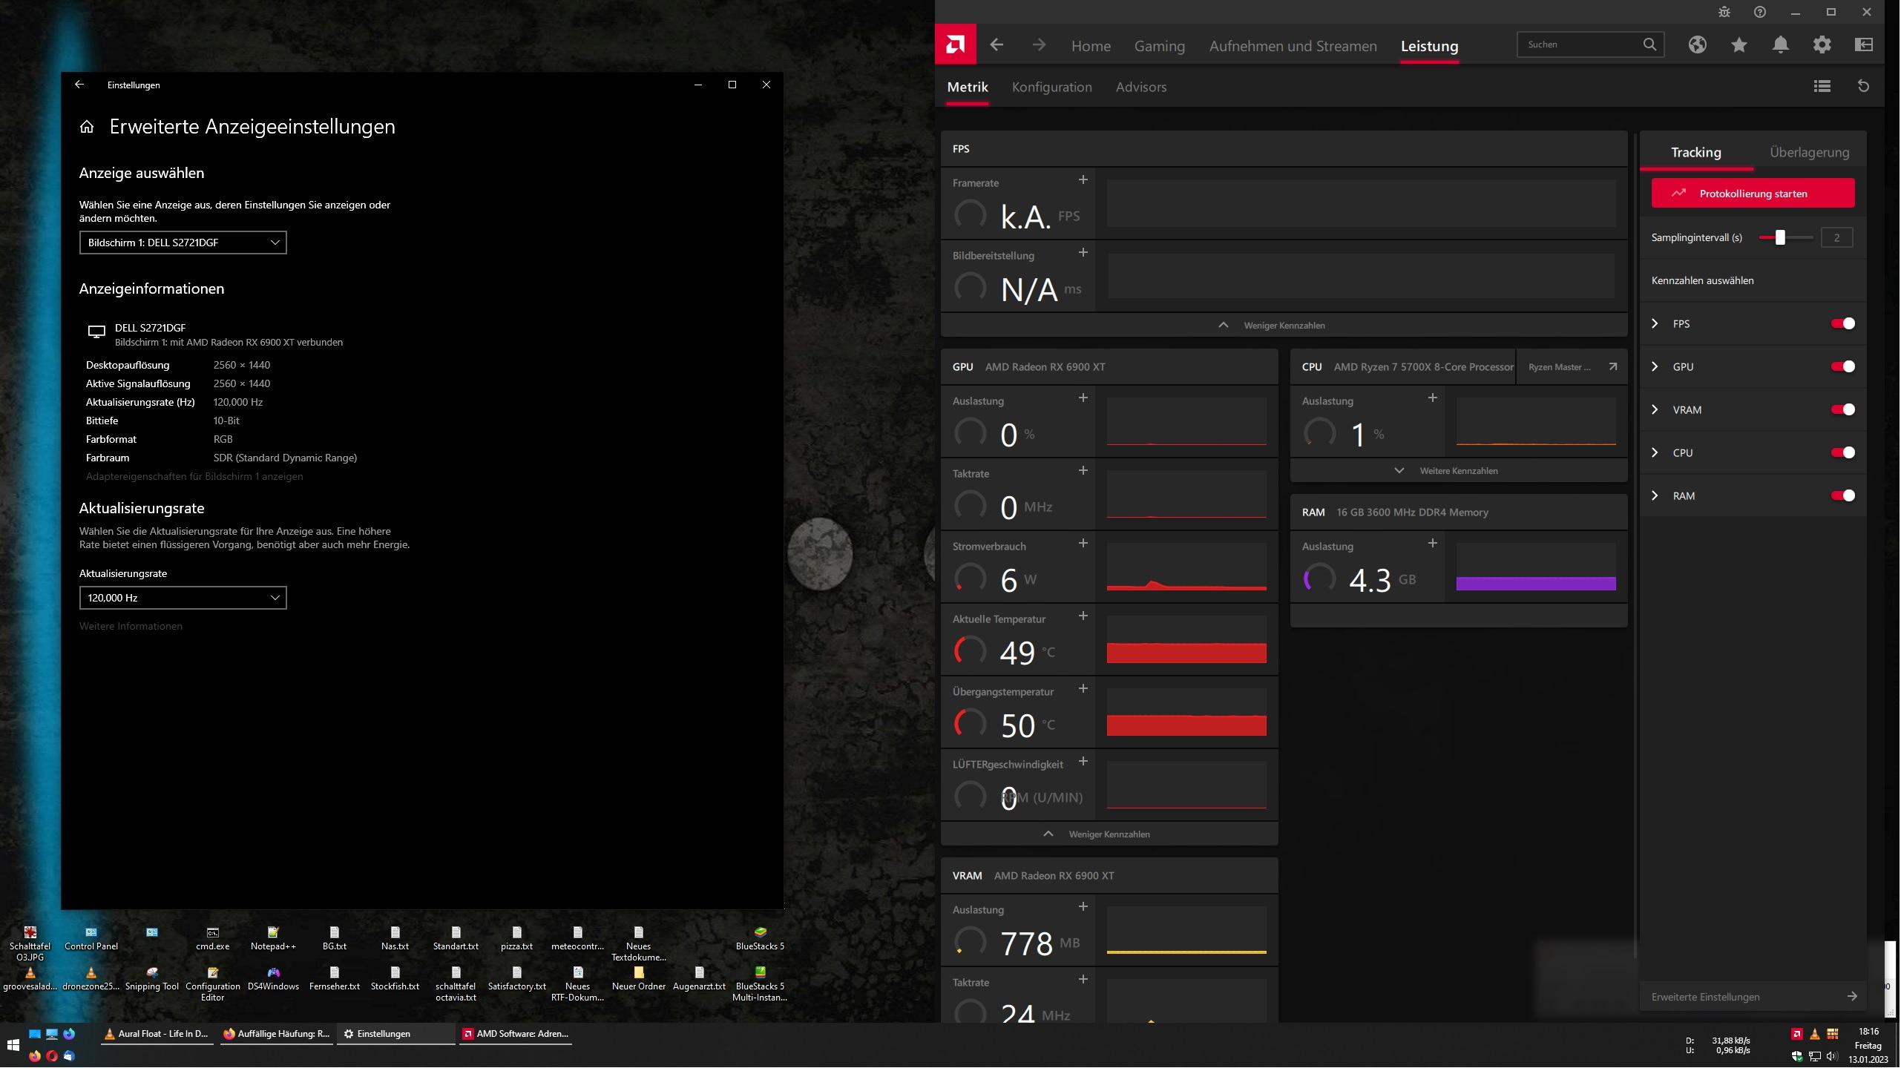Add GPU Taktrate metric with plus icon

coord(1083,470)
